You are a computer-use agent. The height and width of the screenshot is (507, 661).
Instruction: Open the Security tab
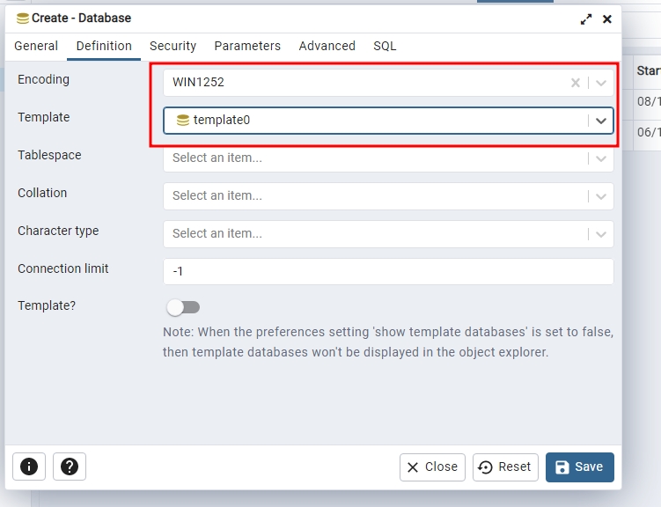[173, 46]
